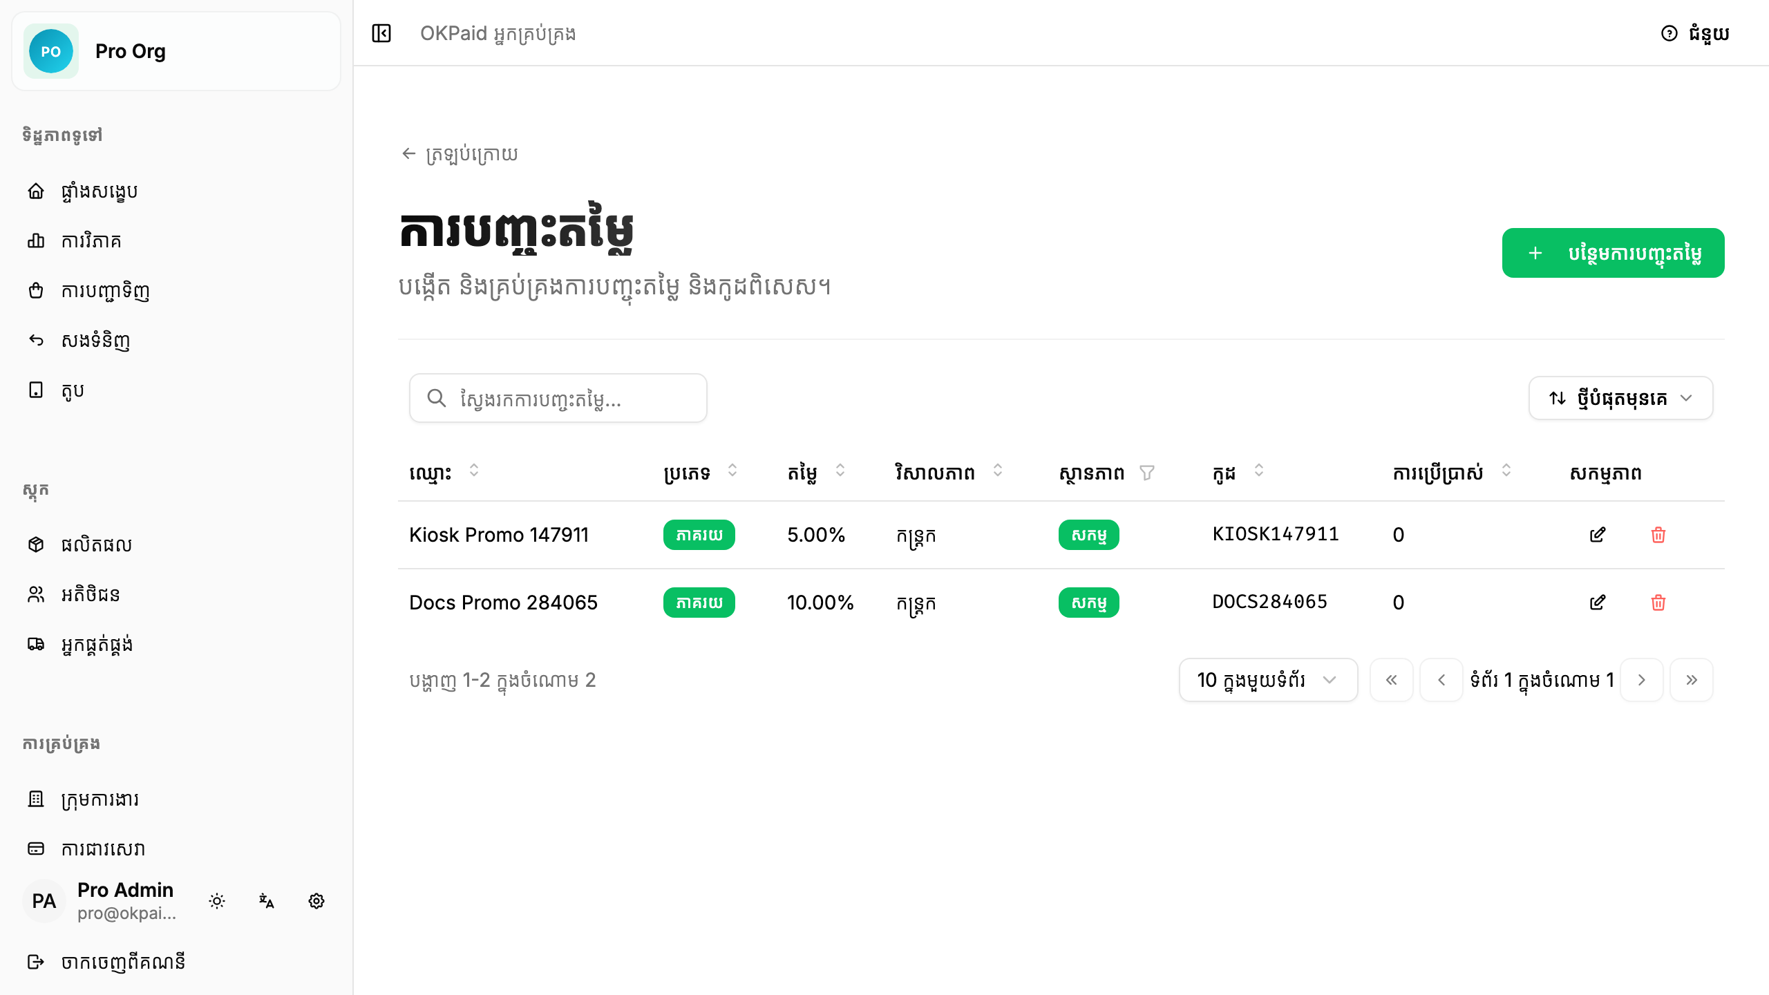
Task: Click the add discount (បន្ថែមការបញ្ចុះតម្លៃ) button
Action: (x=1613, y=253)
